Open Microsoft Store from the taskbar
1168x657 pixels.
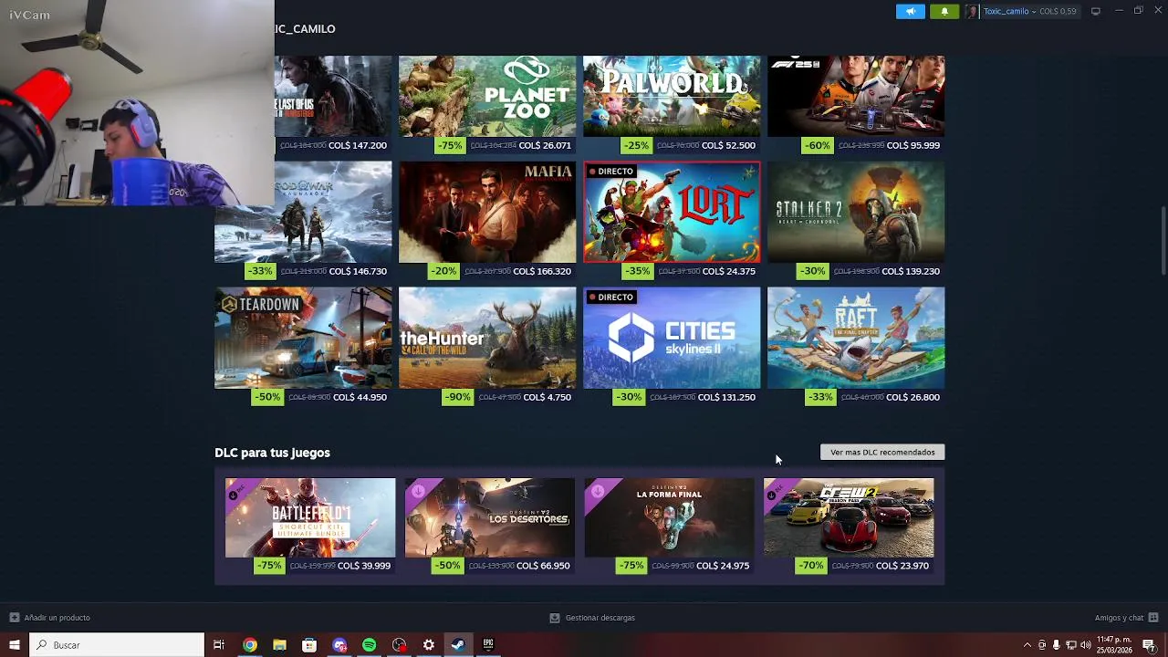click(x=309, y=645)
